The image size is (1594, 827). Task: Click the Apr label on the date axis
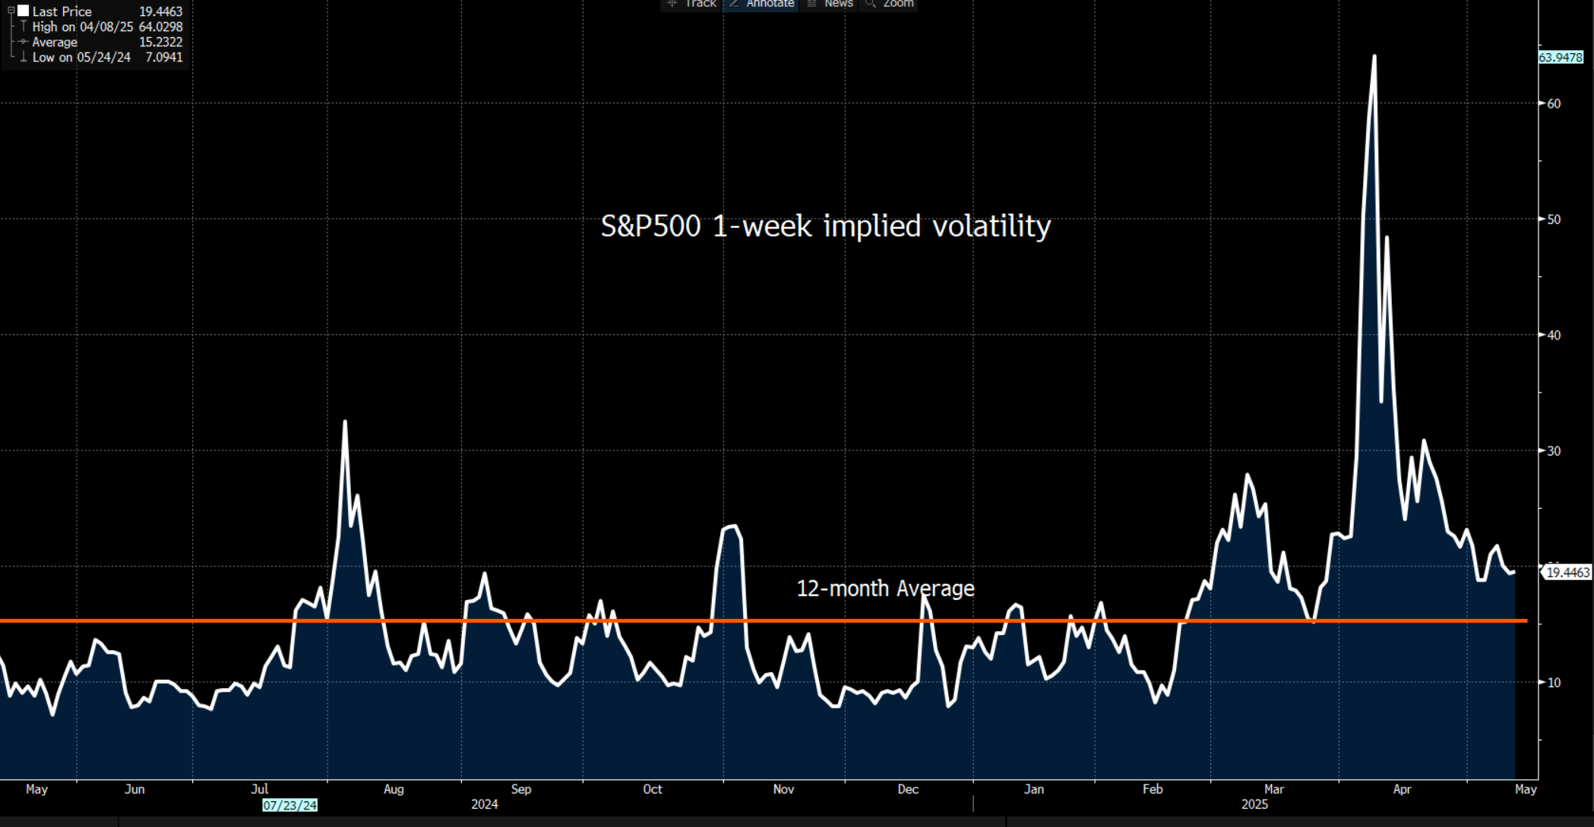pyautogui.click(x=1402, y=789)
